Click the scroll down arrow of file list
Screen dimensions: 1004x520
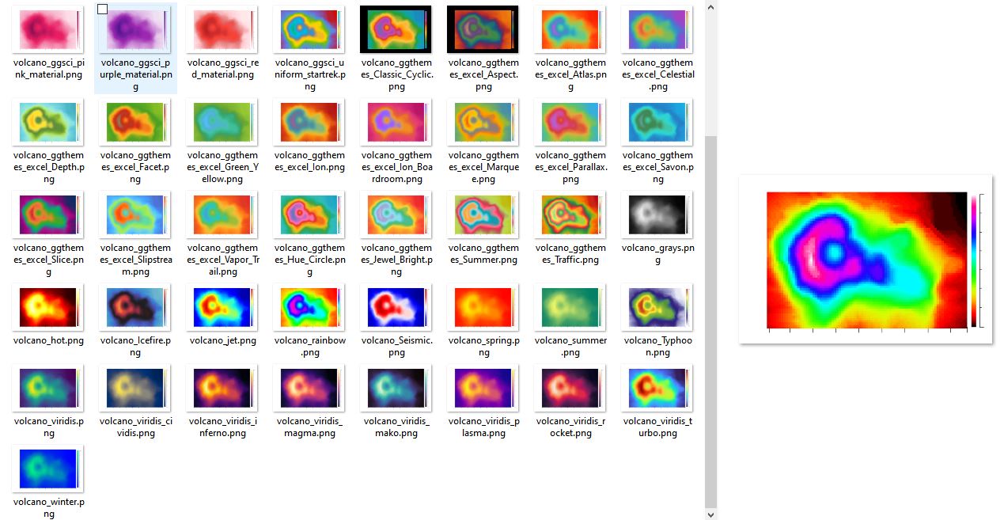pyautogui.click(x=710, y=513)
